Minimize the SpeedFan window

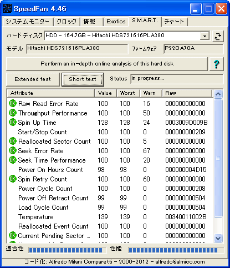point(196,9)
